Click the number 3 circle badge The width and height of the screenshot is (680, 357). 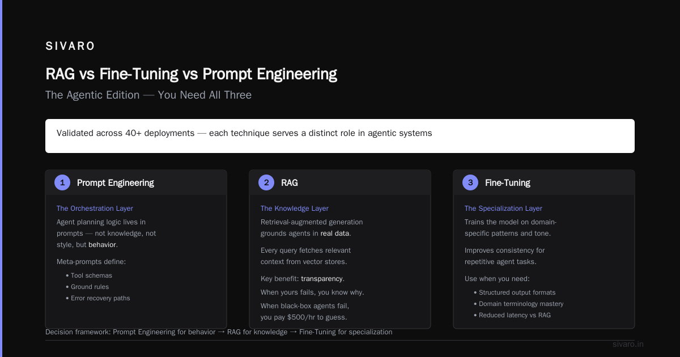coord(470,182)
